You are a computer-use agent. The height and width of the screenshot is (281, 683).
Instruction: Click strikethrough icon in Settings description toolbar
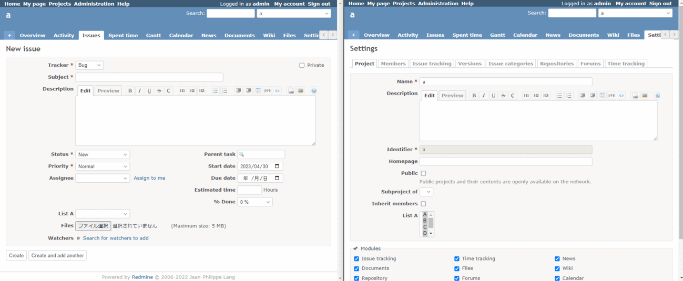(503, 96)
